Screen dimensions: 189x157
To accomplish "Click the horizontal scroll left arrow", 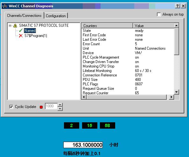I will coord(84,97).
